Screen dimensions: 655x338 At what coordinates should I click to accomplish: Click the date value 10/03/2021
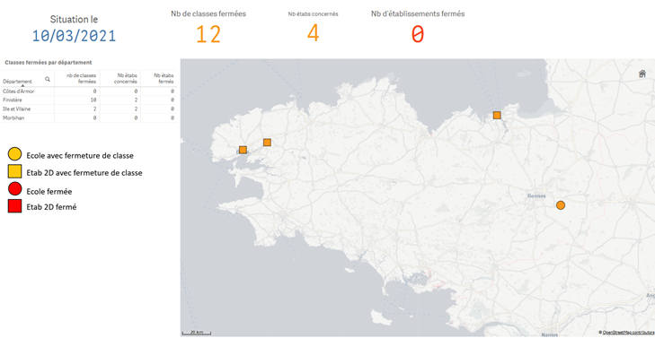point(74,36)
